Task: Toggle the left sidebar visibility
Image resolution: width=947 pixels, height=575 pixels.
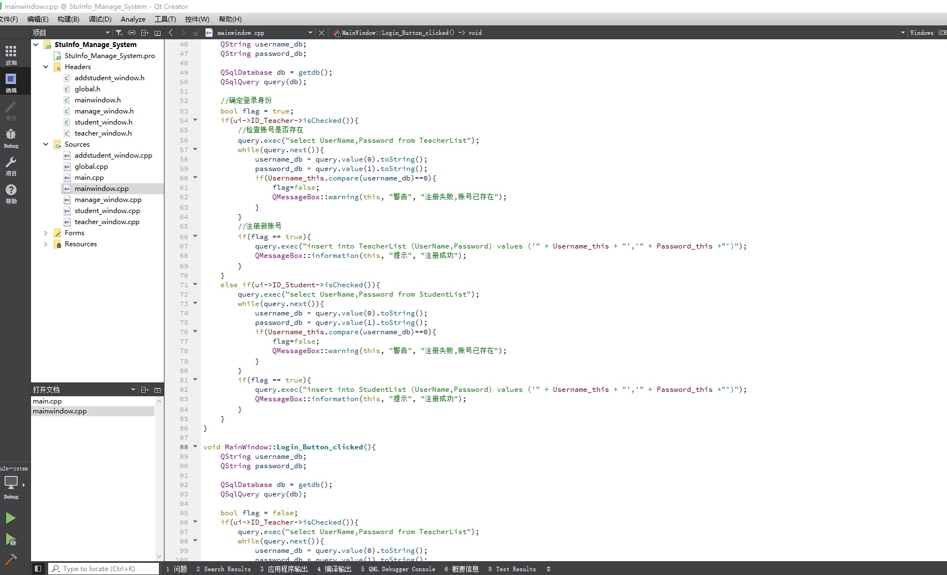Action: (38, 568)
